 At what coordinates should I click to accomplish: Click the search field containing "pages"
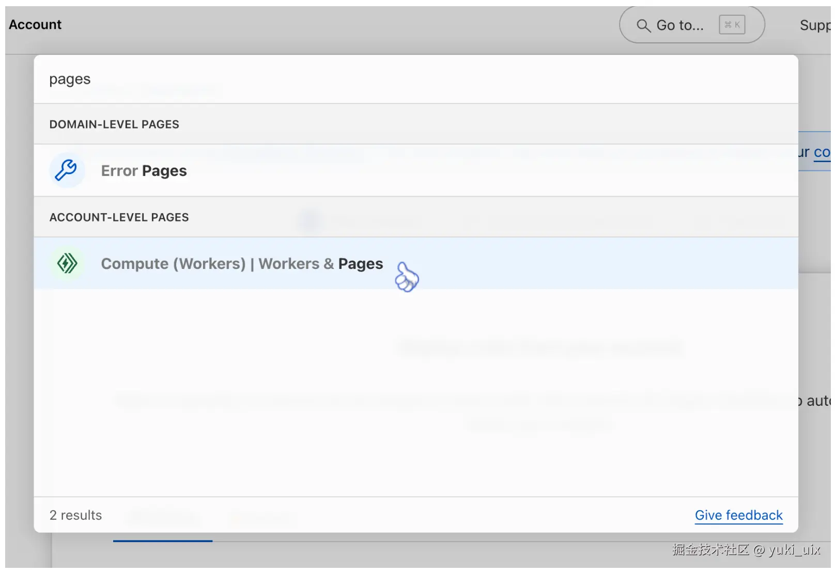(x=416, y=79)
